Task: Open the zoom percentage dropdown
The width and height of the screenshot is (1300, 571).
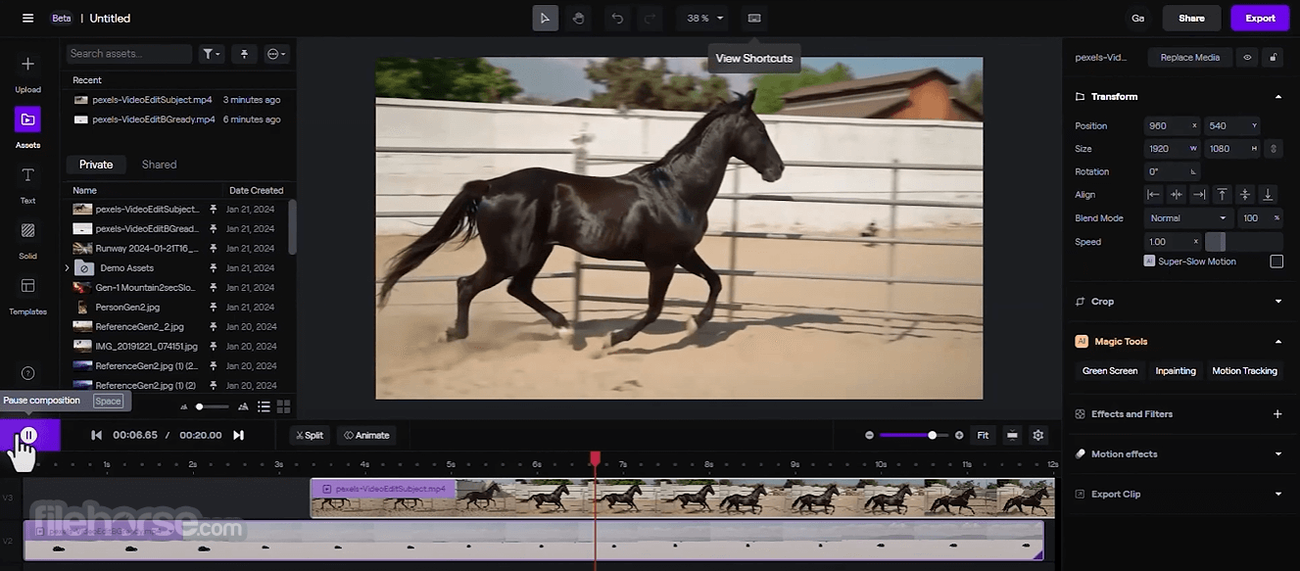Action: coord(702,18)
